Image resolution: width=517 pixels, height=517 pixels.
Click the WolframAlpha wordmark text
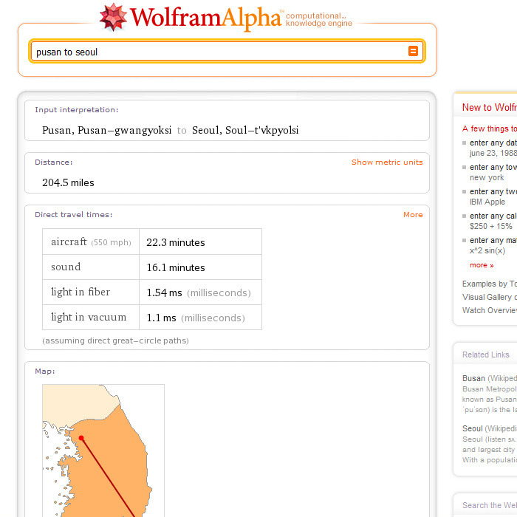click(206, 18)
